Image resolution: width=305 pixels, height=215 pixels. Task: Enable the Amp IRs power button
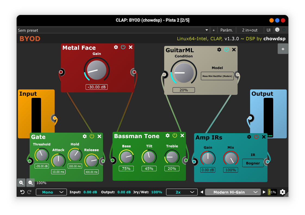click(x=256, y=137)
